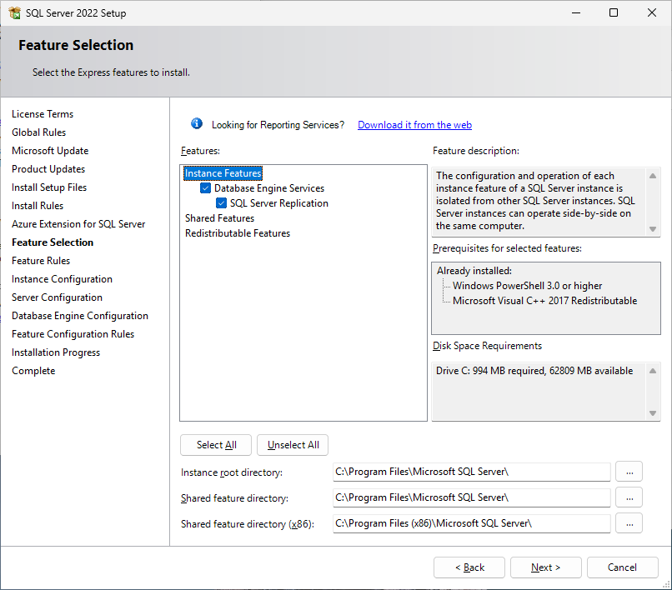This screenshot has height=590, width=672.
Task: Click the SQL Server Setup title bar icon
Action: point(14,13)
